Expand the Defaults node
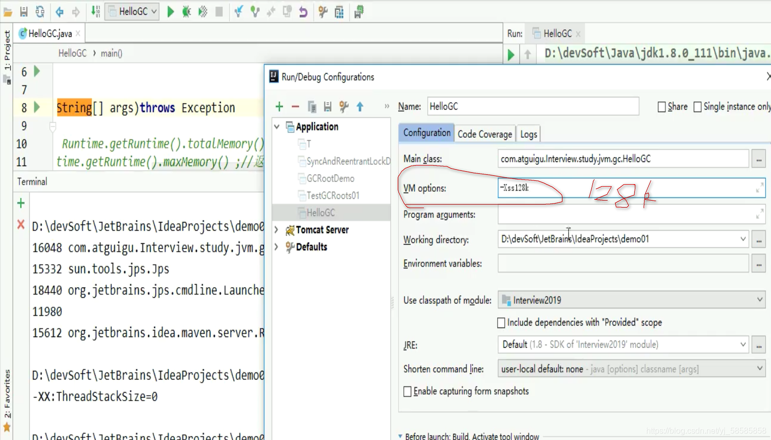This screenshot has width=771, height=440. pyautogui.click(x=276, y=247)
